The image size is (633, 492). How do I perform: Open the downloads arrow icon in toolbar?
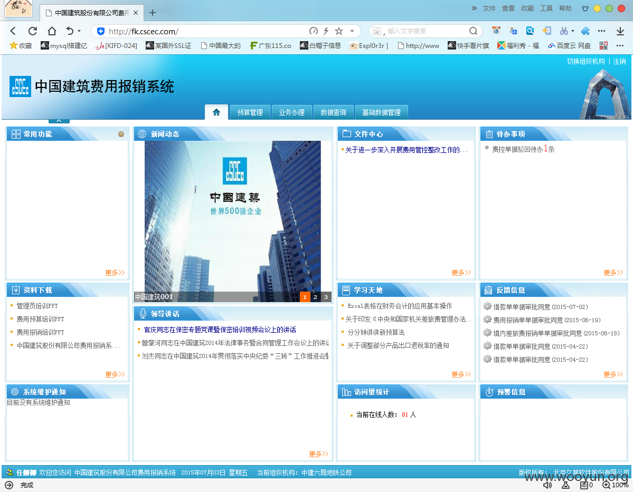tap(620, 31)
